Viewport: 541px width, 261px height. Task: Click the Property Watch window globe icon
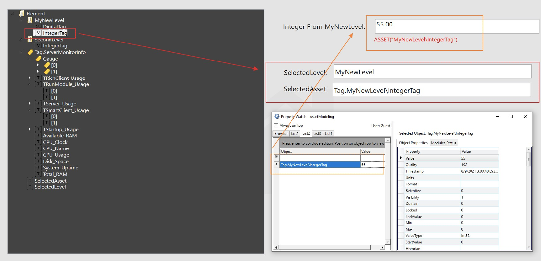tap(277, 117)
